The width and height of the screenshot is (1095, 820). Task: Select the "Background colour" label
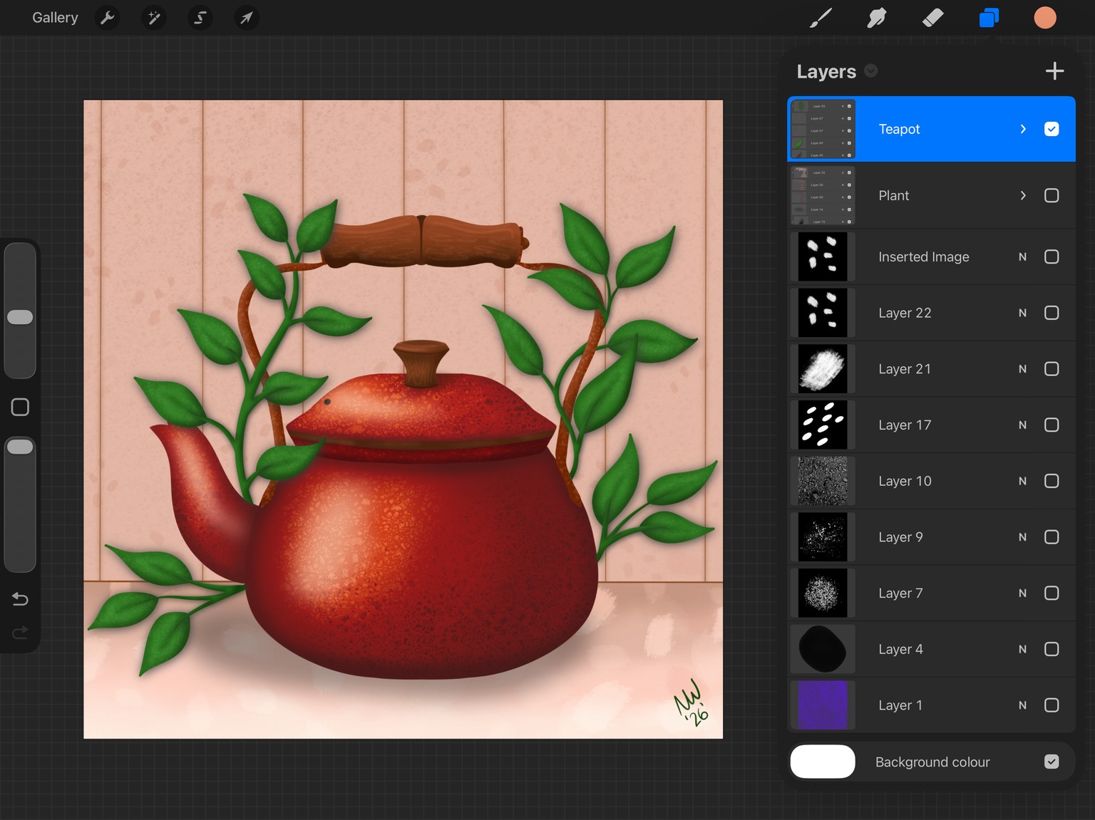click(x=932, y=762)
